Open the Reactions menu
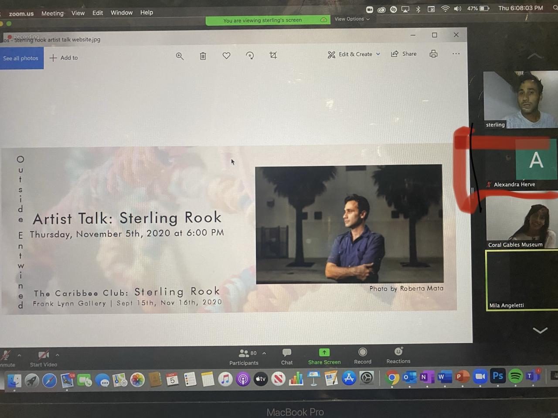The image size is (558, 418). click(x=398, y=355)
